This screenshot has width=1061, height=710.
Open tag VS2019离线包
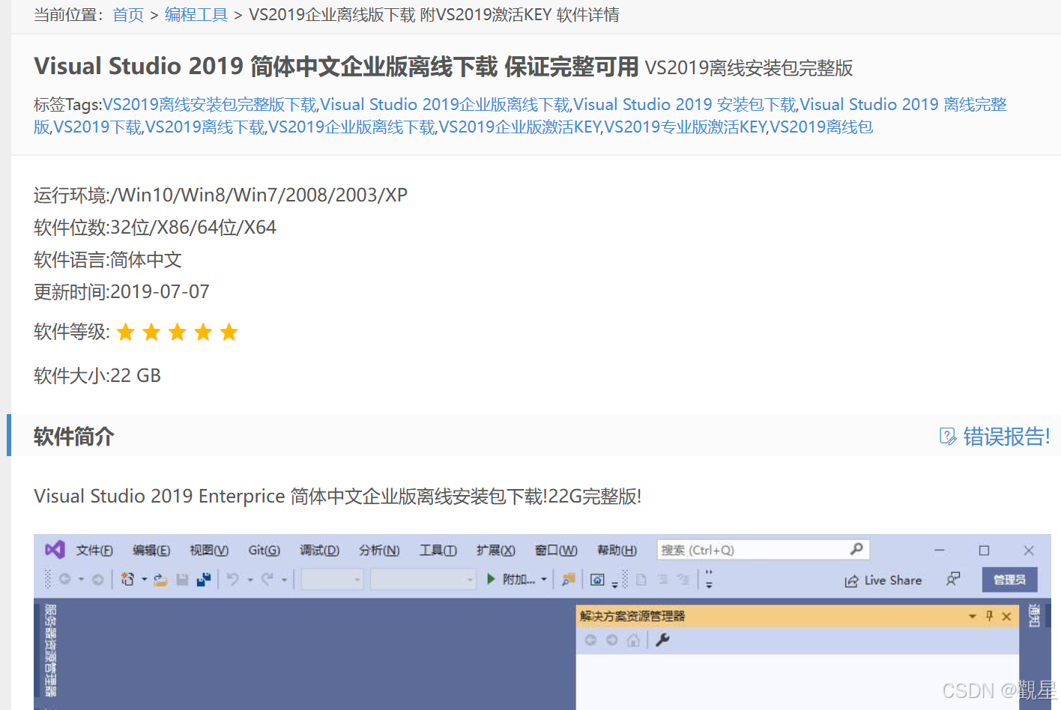point(822,127)
